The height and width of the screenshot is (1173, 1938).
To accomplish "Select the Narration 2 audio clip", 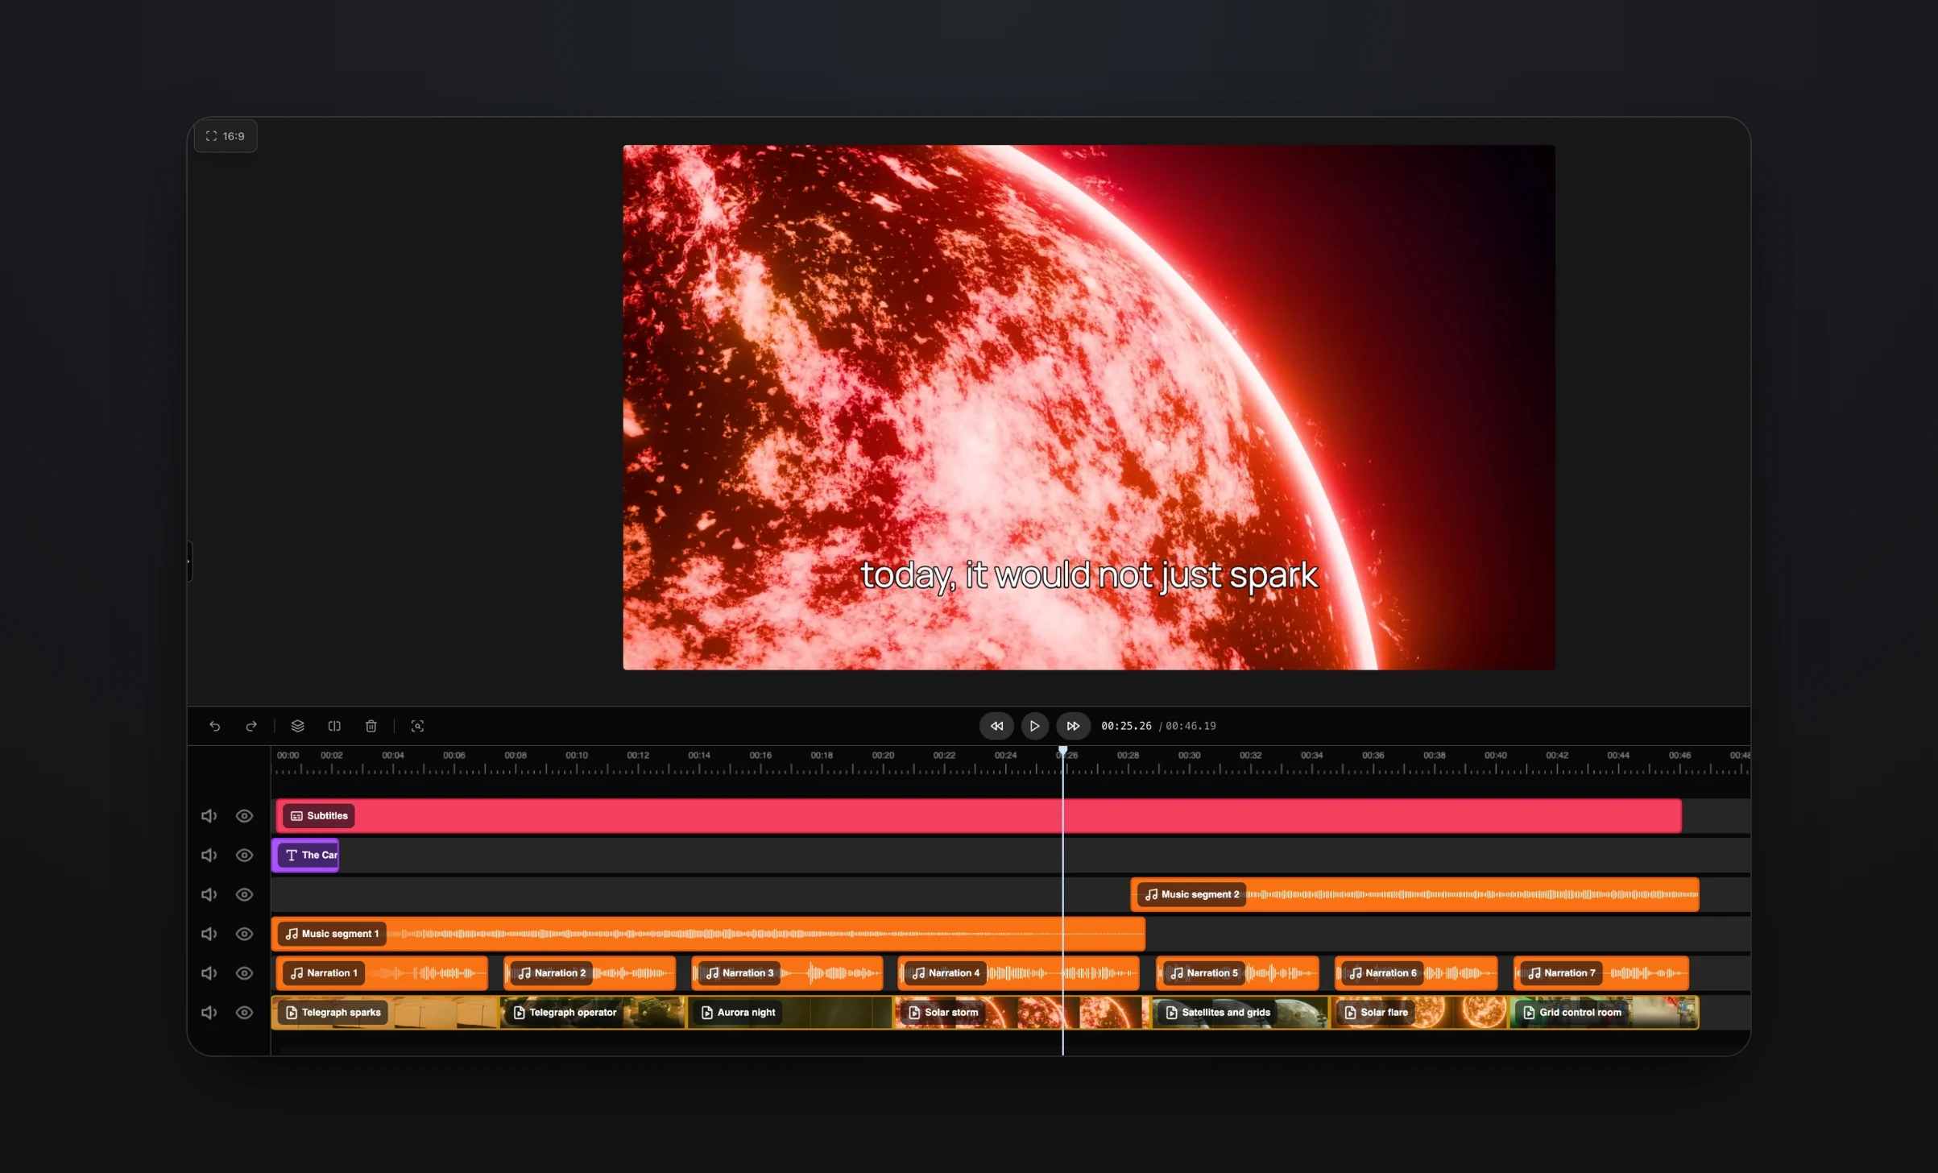I will point(590,973).
